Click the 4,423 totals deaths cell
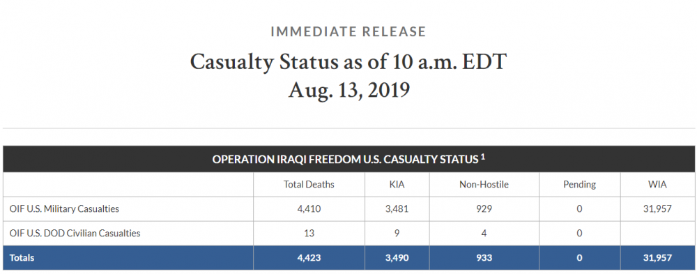 click(309, 258)
